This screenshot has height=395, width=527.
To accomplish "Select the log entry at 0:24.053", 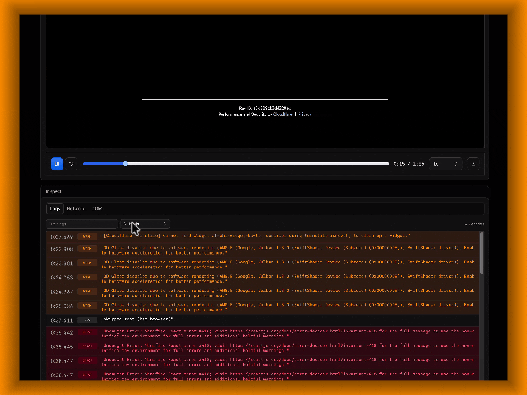I will pos(262,279).
